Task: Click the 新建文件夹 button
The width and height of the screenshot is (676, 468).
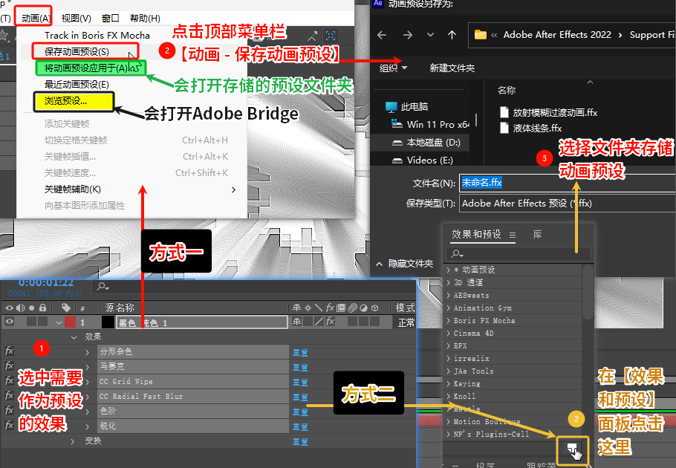Action: 452,68
